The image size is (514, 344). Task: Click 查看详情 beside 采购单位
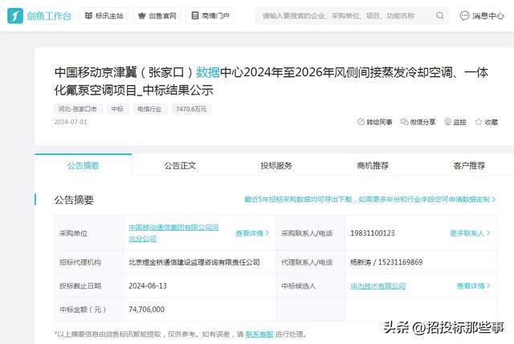252,233
